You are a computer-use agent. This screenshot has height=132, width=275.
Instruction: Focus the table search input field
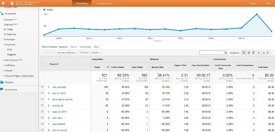[212, 53]
